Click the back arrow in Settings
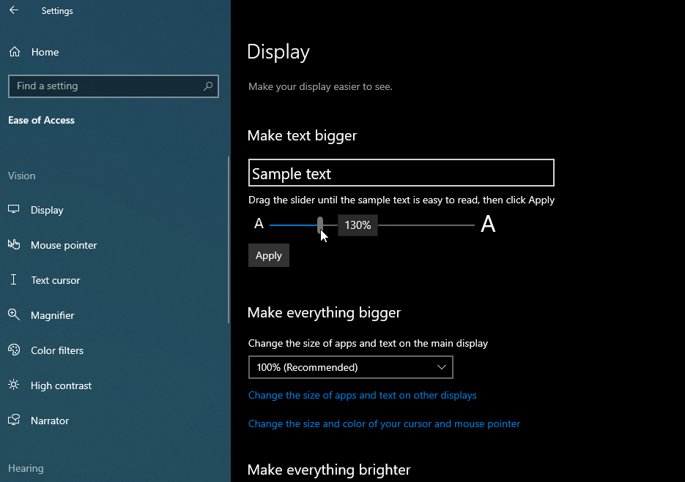 click(x=13, y=10)
